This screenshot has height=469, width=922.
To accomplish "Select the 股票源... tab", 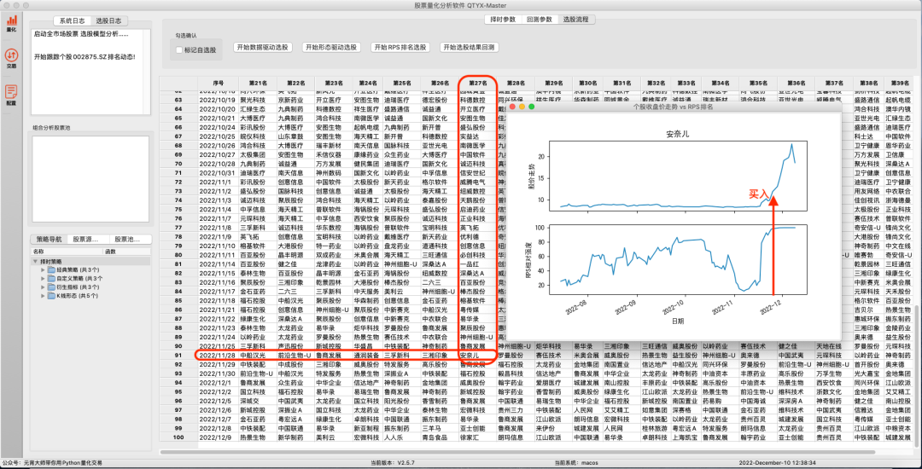I will [89, 240].
